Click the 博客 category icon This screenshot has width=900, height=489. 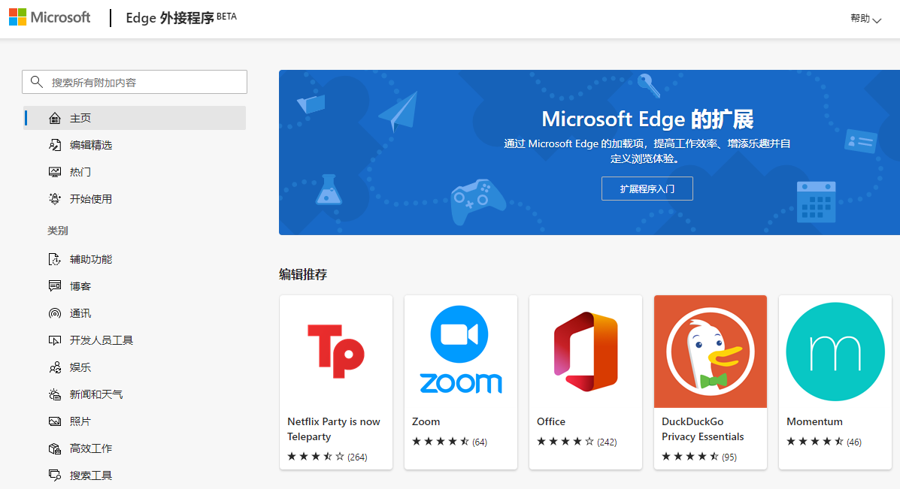(55, 286)
